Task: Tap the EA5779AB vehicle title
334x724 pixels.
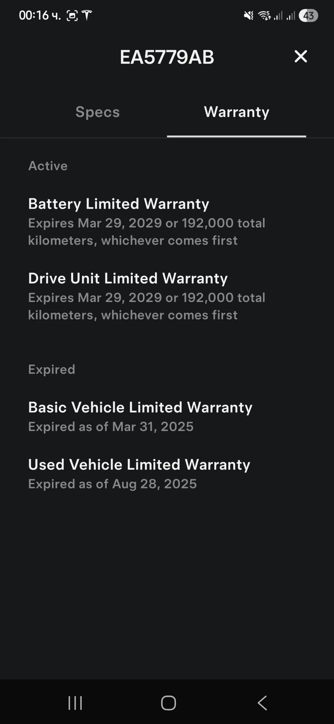Action: coord(167,57)
